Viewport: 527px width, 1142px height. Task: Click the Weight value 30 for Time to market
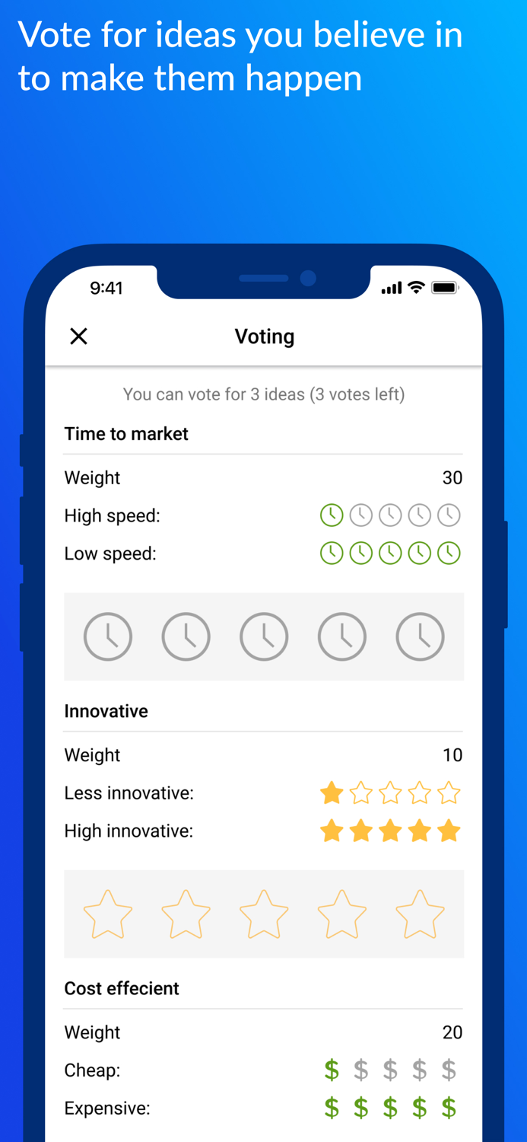[x=452, y=477]
